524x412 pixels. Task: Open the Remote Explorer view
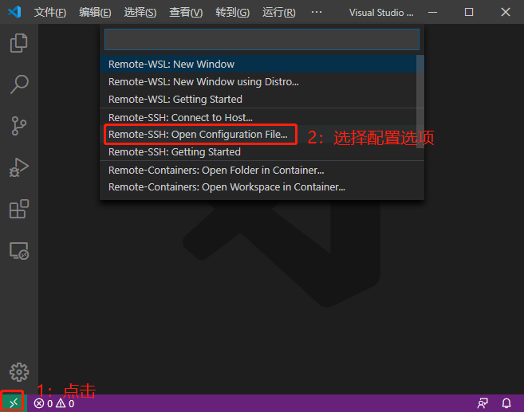tap(18, 251)
